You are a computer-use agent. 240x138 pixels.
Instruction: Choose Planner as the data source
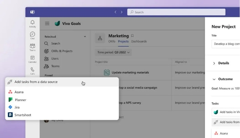coord(20,100)
